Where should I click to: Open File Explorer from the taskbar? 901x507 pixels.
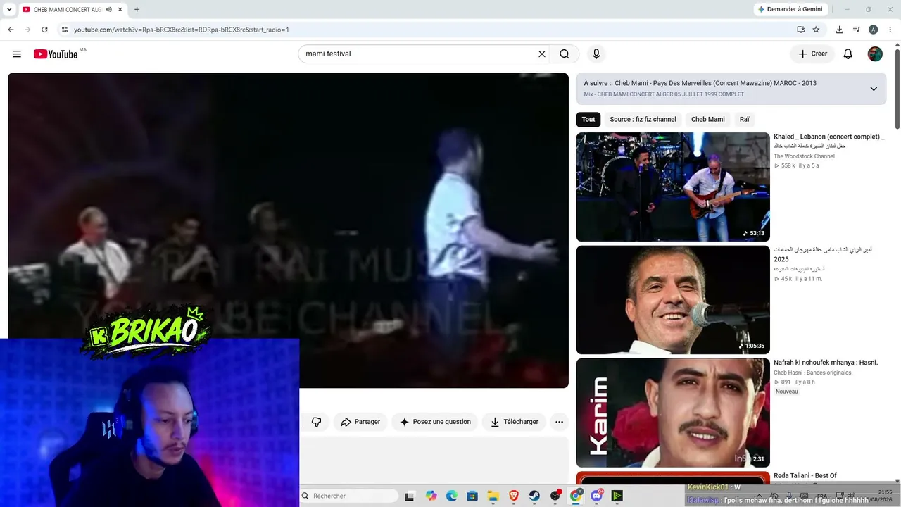[493, 496]
